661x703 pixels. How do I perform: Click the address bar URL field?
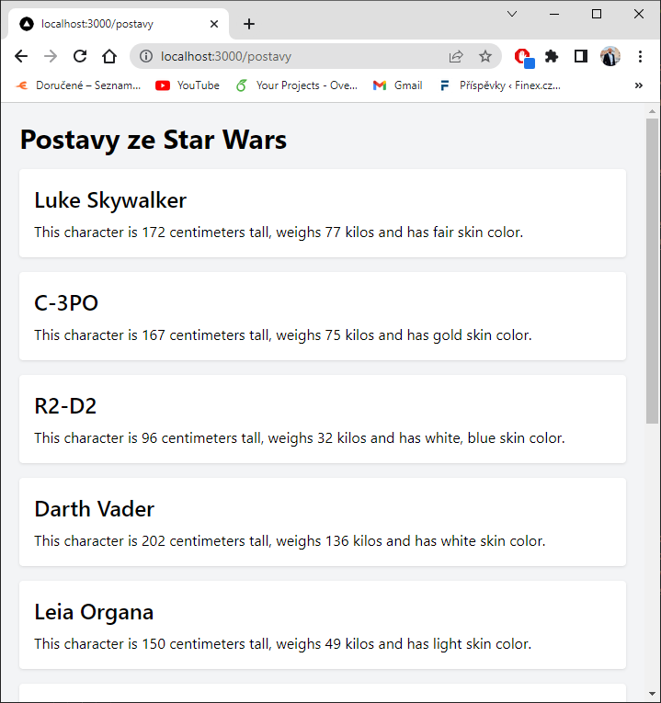point(294,56)
